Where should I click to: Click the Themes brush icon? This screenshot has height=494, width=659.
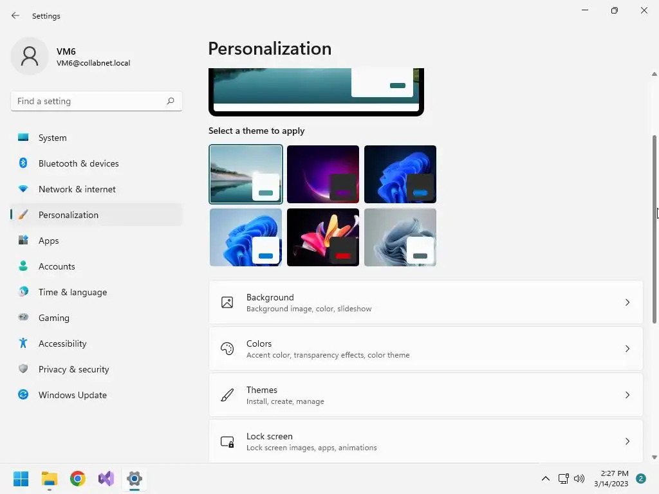click(227, 395)
